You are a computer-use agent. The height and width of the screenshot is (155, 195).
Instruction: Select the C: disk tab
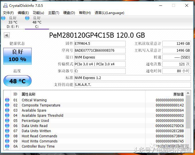point(37,22)
